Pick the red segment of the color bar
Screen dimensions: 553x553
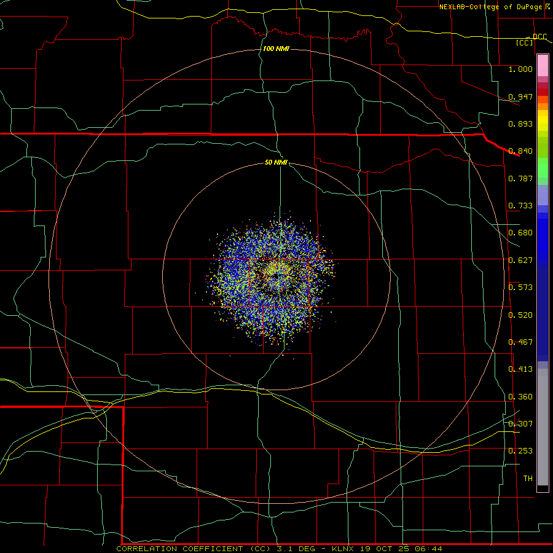(543, 92)
